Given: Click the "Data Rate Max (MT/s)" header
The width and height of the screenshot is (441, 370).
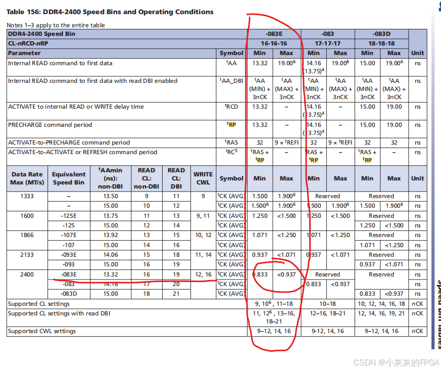Looking at the screenshot, I should click(x=27, y=178).
